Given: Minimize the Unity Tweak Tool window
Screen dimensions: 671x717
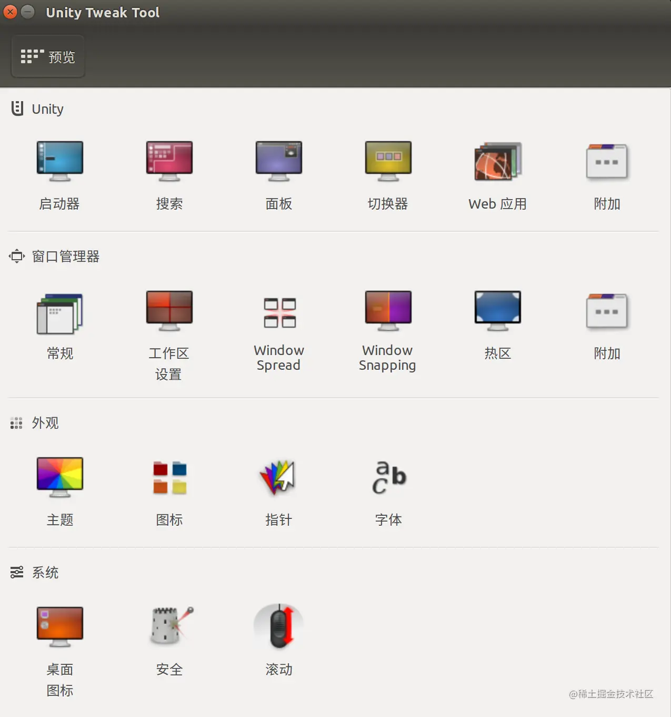Looking at the screenshot, I should coord(28,12).
